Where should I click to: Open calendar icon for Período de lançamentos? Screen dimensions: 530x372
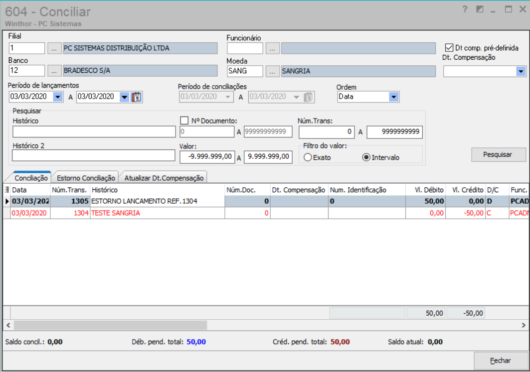tap(136, 97)
